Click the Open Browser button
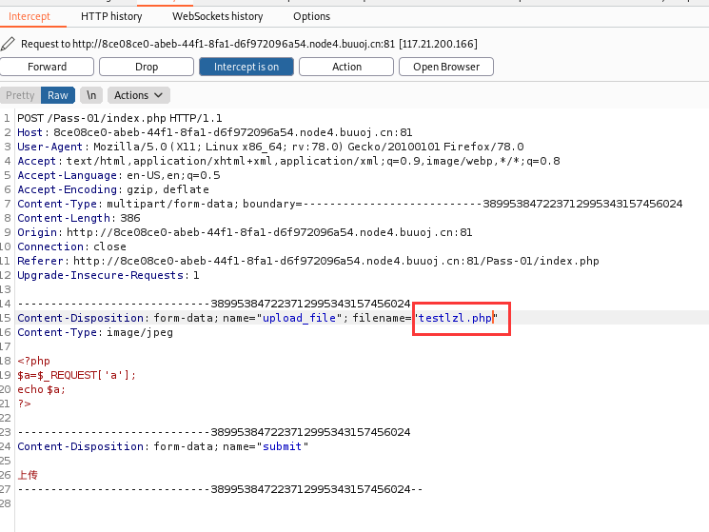The image size is (709, 532). coord(446,67)
